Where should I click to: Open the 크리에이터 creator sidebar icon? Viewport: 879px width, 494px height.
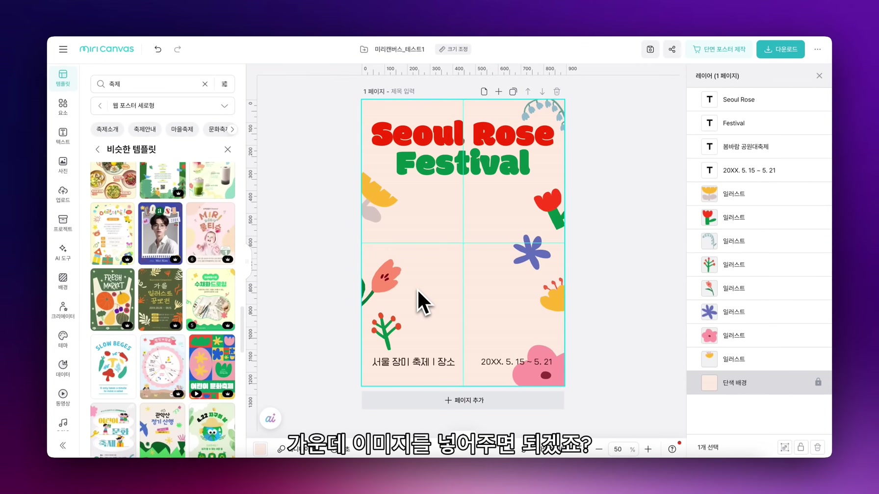click(63, 310)
